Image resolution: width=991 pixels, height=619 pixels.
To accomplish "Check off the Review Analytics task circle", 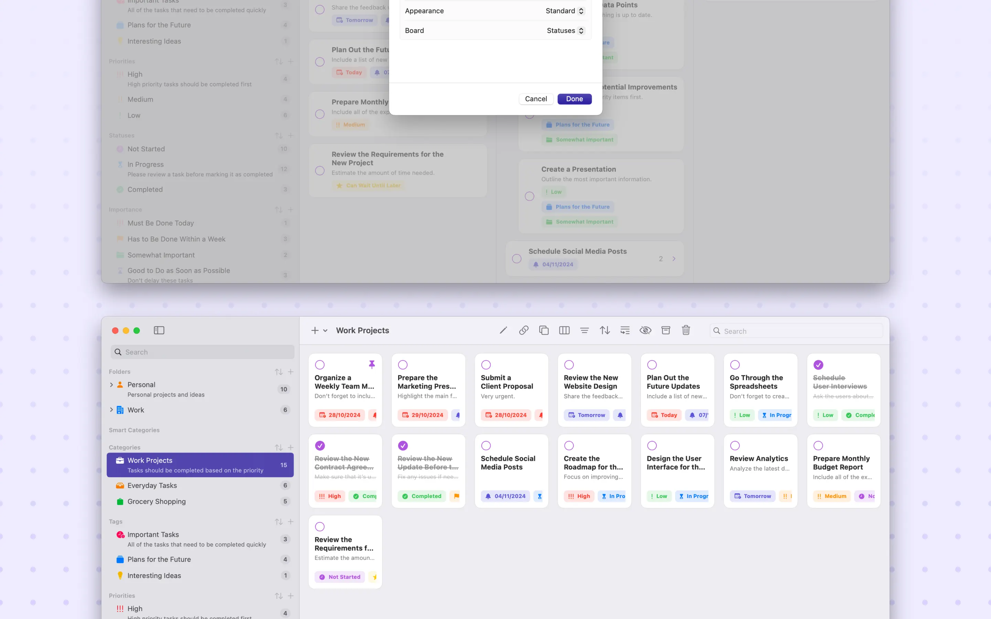I will click(x=735, y=445).
